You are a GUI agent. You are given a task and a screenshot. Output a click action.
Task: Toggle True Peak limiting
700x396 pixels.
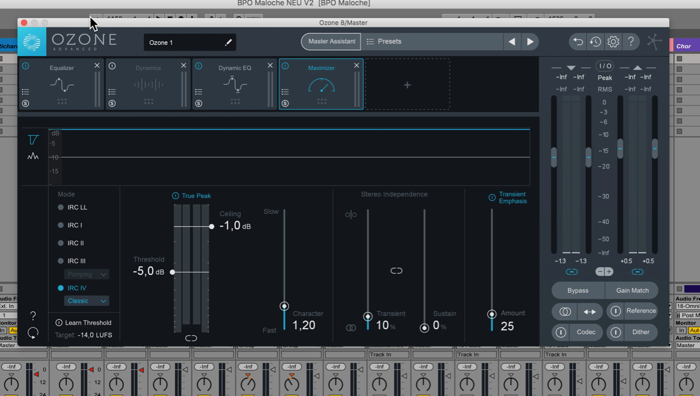(176, 196)
